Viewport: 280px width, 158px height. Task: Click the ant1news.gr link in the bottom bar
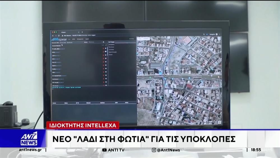(30, 150)
